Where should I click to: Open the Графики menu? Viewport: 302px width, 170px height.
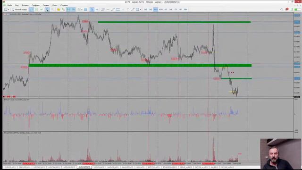pyautogui.click(x=35, y=5)
